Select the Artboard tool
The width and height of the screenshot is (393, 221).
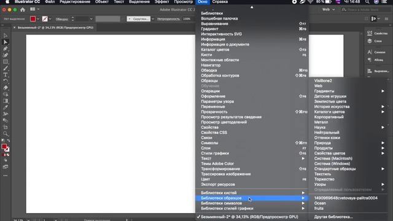(6, 127)
